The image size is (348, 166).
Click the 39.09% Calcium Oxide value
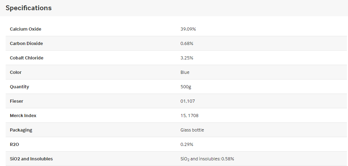click(x=188, y=29)
